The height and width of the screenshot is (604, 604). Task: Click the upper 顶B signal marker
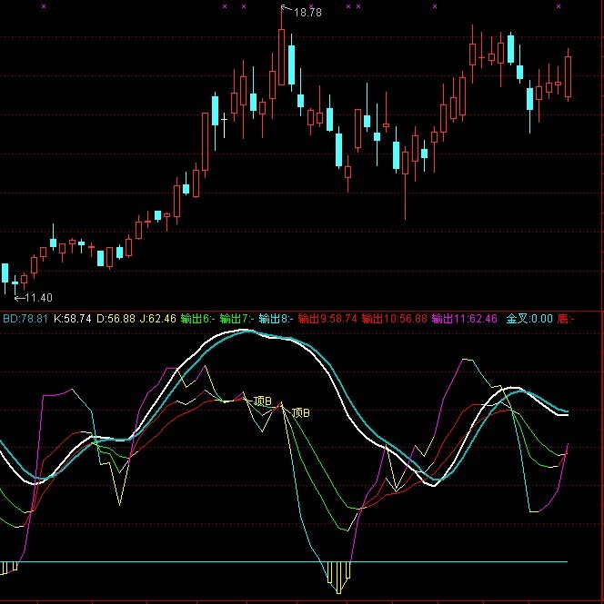point(262,401)
